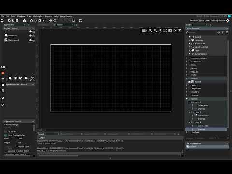Click Instance Creation Order button
Screen dimensions: 232x174
[19, 151]
